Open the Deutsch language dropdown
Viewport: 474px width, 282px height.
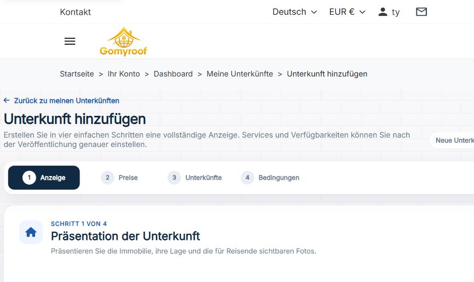point(295,12)
